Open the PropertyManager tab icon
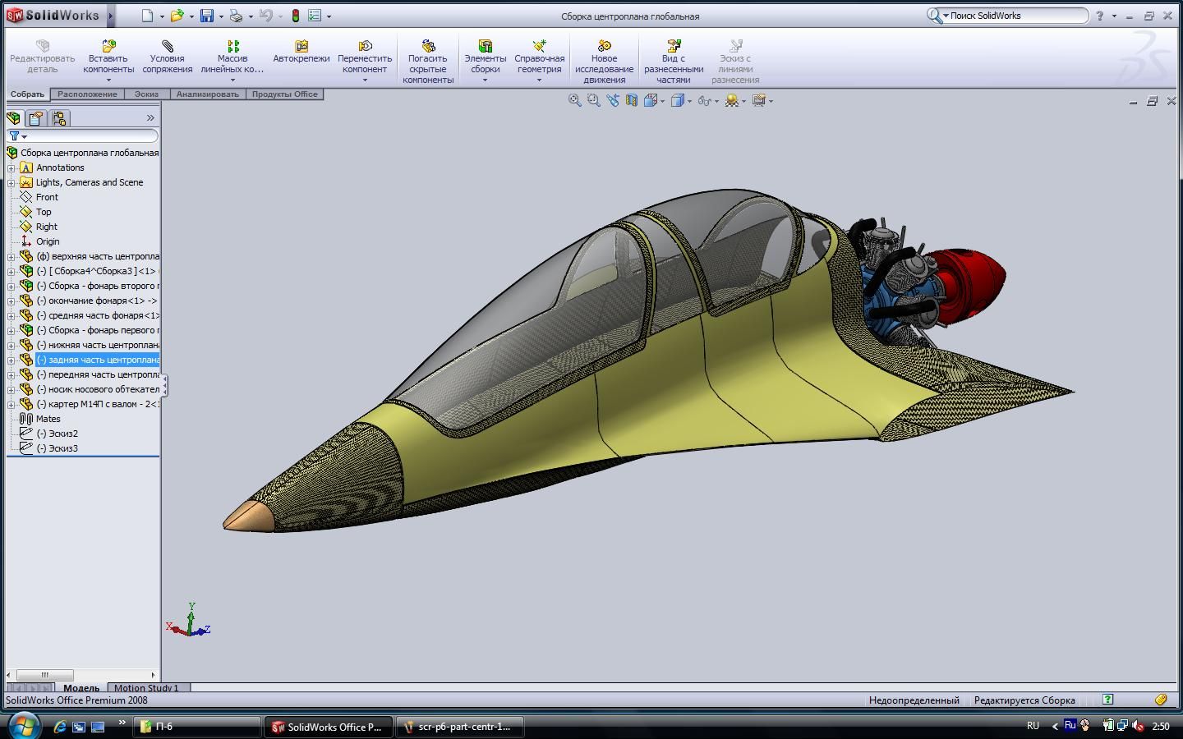Viewport: 1183px width, 739px height. (36, 118)
